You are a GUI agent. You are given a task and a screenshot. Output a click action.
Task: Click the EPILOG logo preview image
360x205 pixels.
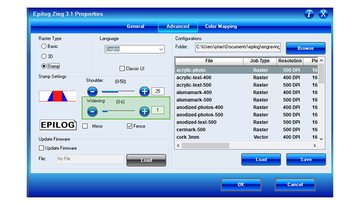point(58,125)
